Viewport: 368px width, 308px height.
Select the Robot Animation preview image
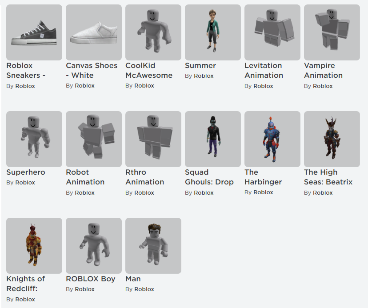click(x=94, y=139)
